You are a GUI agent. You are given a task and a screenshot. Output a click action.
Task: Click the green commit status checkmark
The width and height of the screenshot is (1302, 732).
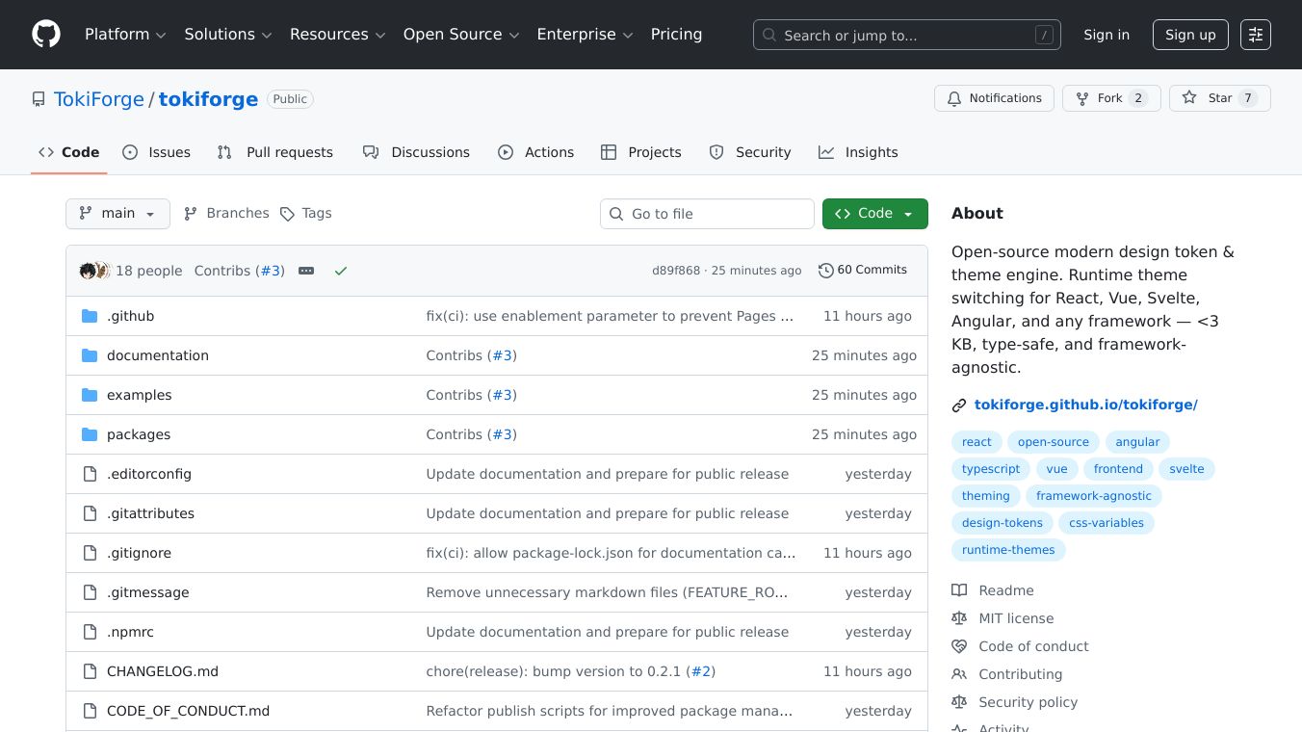tap(340, 271)
